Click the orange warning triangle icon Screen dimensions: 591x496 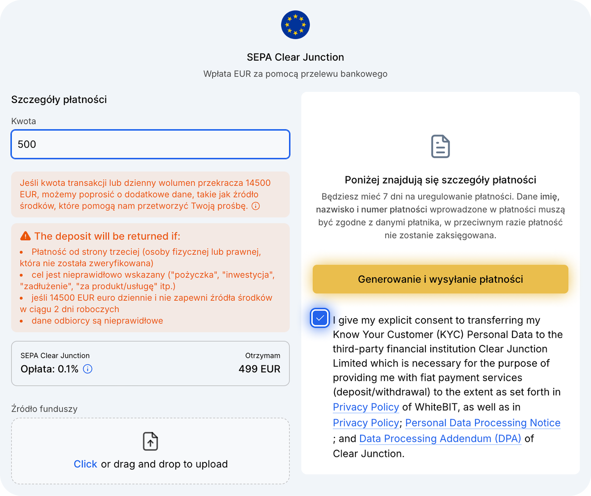(x=25, y=236)
